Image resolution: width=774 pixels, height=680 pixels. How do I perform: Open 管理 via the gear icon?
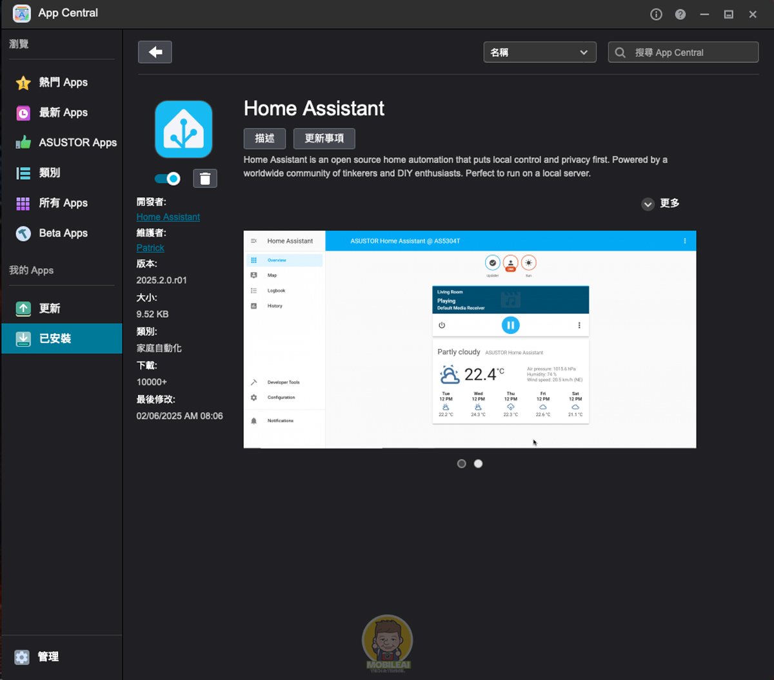[x=22, y=657]
